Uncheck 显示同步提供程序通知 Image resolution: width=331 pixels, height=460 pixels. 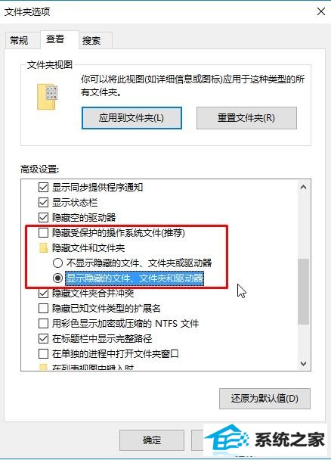pyautogui.click(x=43, y=187)
